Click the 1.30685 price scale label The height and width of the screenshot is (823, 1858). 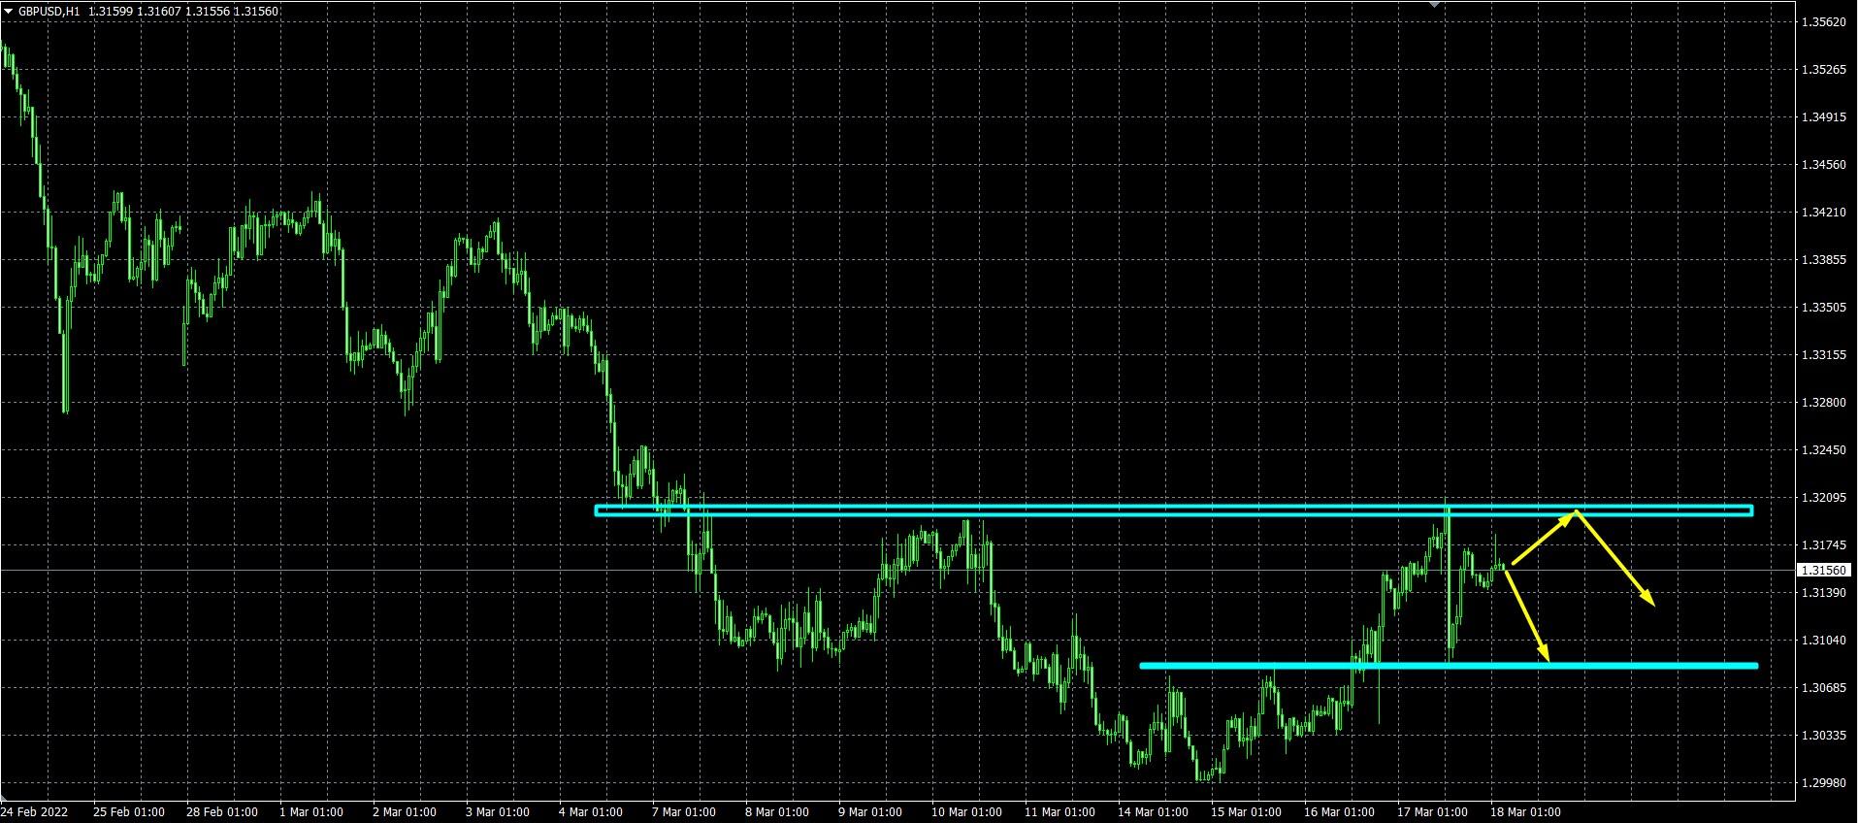click(1823, 688)
